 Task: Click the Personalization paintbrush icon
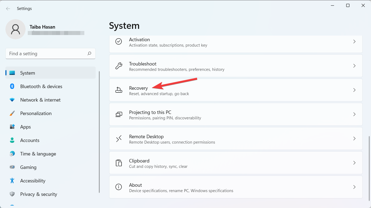12,113
